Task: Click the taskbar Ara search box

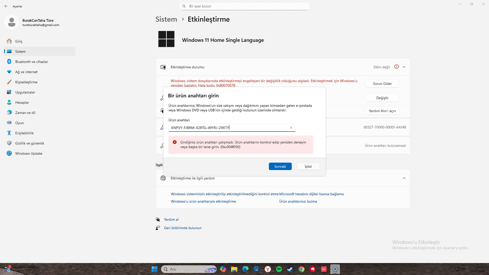Action: [189, 269]
